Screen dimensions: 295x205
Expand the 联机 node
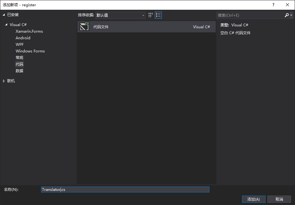(x=4, y=81)
